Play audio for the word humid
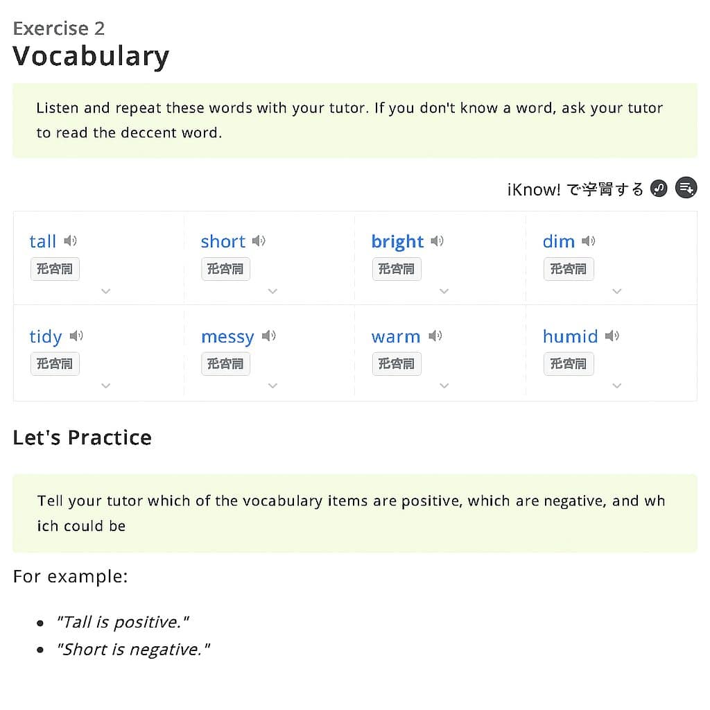Viewport: 710px width, 710px height. (612, 336)
